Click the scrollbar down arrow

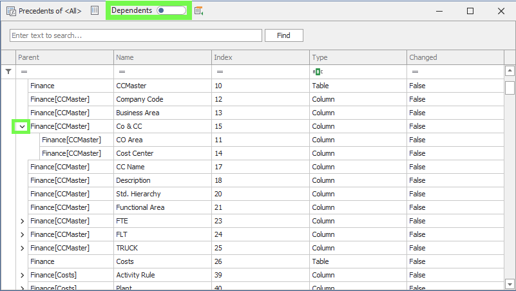click(x=510, y=283)
